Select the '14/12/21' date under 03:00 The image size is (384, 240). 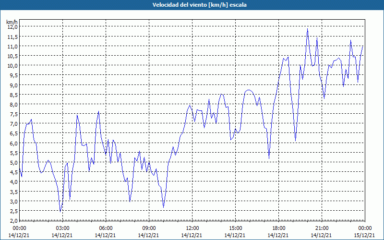(x=62, y=235)
